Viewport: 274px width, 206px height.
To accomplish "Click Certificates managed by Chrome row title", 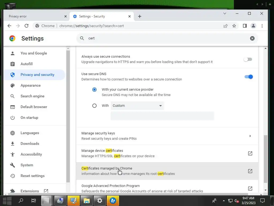I will (107, 168).
